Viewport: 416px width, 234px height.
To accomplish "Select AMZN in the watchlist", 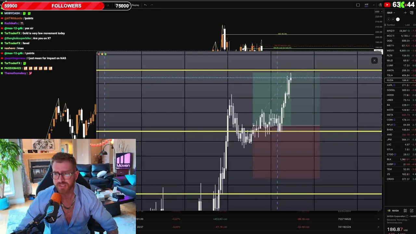I will [x=400, y=70].
